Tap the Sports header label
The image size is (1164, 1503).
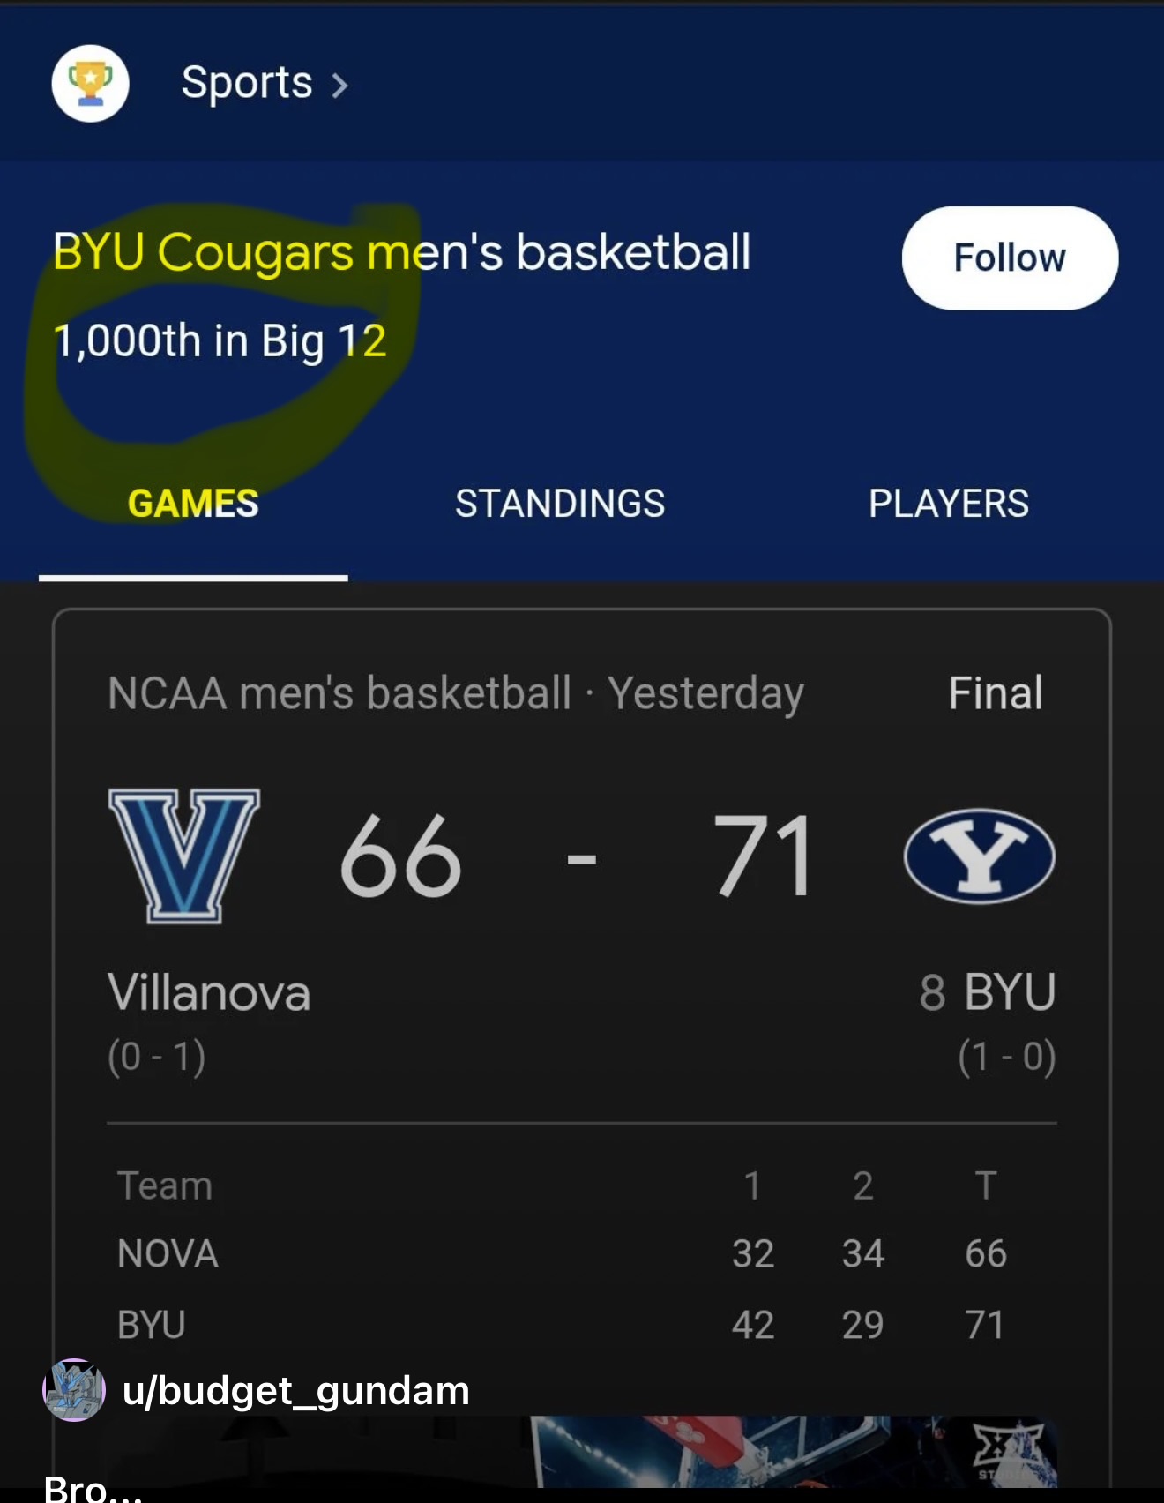(x=247, y=84)
